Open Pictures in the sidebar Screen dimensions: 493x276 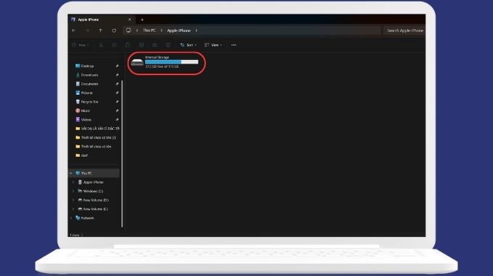click(87, 93)
